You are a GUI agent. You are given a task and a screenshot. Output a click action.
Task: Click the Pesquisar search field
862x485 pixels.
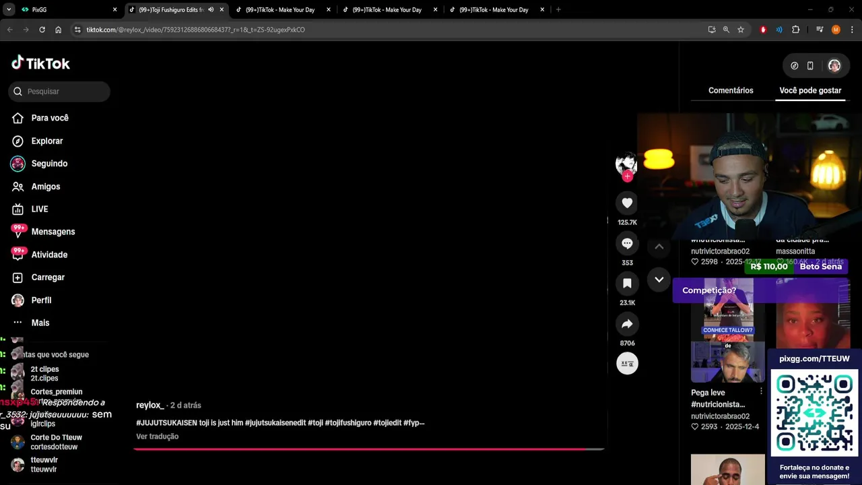(59, 92)
